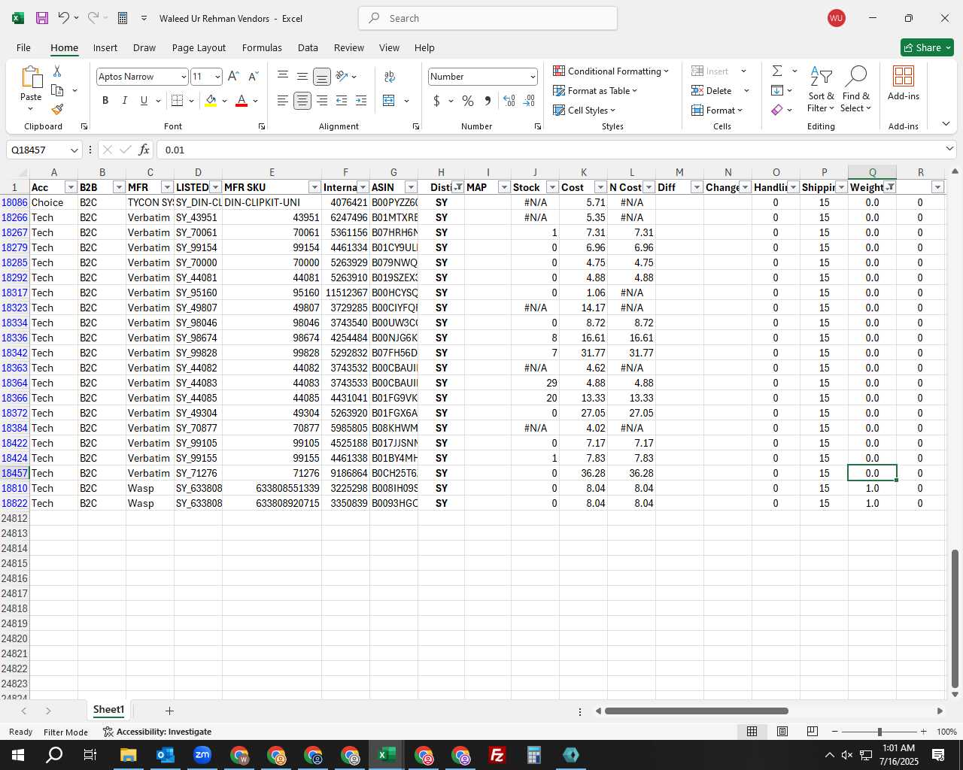
Task: Switch to the Page Layout tab
Action: (199, 47)
